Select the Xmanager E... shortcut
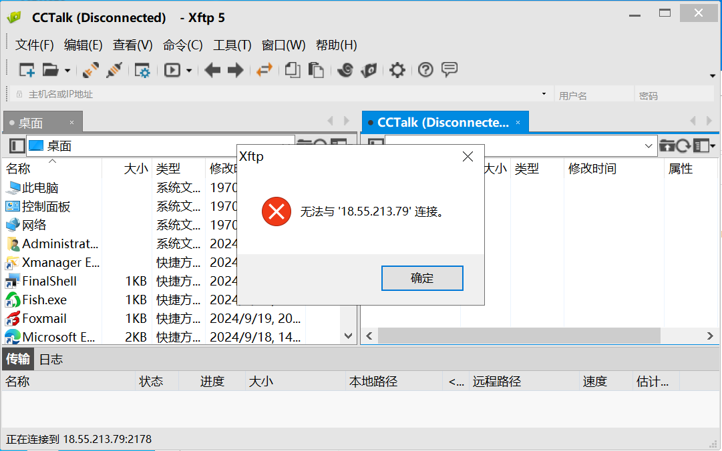The height and width of the screenshot is (451, 722). [x=61, y=262]
